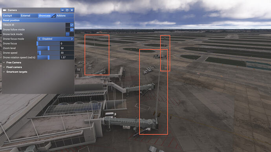Click the rotation speed value field showing 1.57
This screenshot has width=271, height=152.
[x=67, y=57]
